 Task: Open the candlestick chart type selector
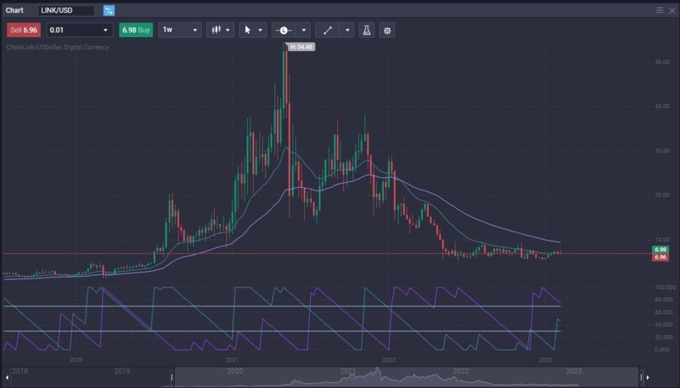click(220, 30)
